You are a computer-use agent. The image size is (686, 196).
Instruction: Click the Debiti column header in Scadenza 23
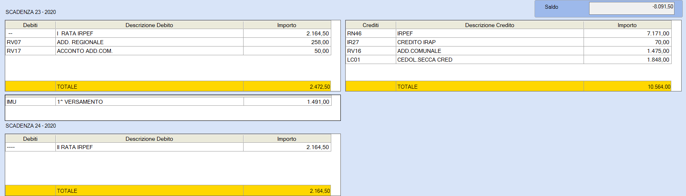[x=30, y=25]
